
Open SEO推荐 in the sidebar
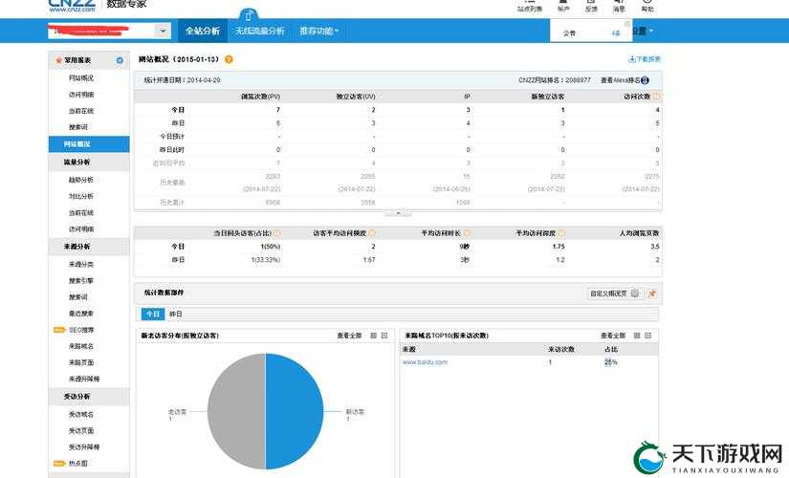(81, 330)
